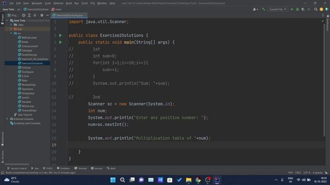330x185 pixels.
Task: Click the Stop button in toolbar
Action: [x=309, y=9]
